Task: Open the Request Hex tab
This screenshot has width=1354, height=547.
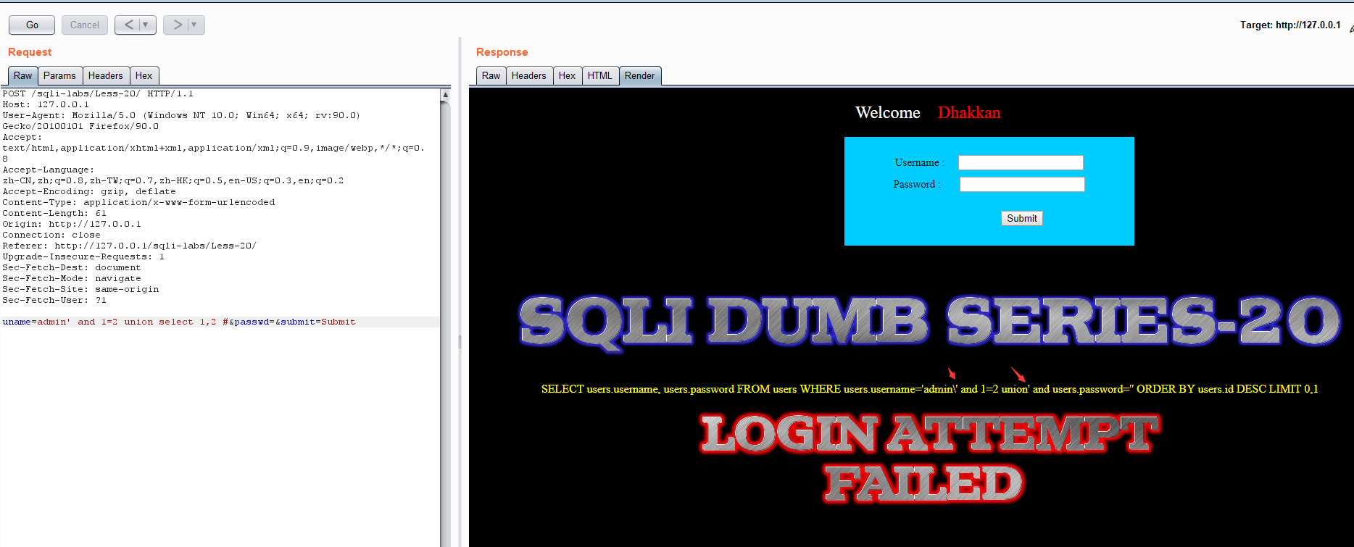Action: pos(144,75)
